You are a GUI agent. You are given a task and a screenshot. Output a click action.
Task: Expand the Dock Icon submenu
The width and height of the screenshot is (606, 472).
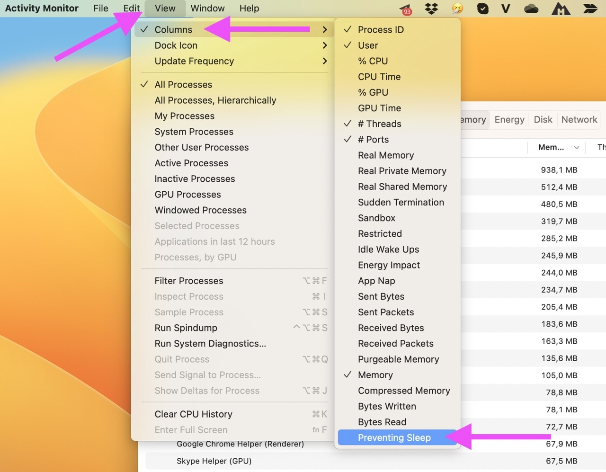click(233, 45)
